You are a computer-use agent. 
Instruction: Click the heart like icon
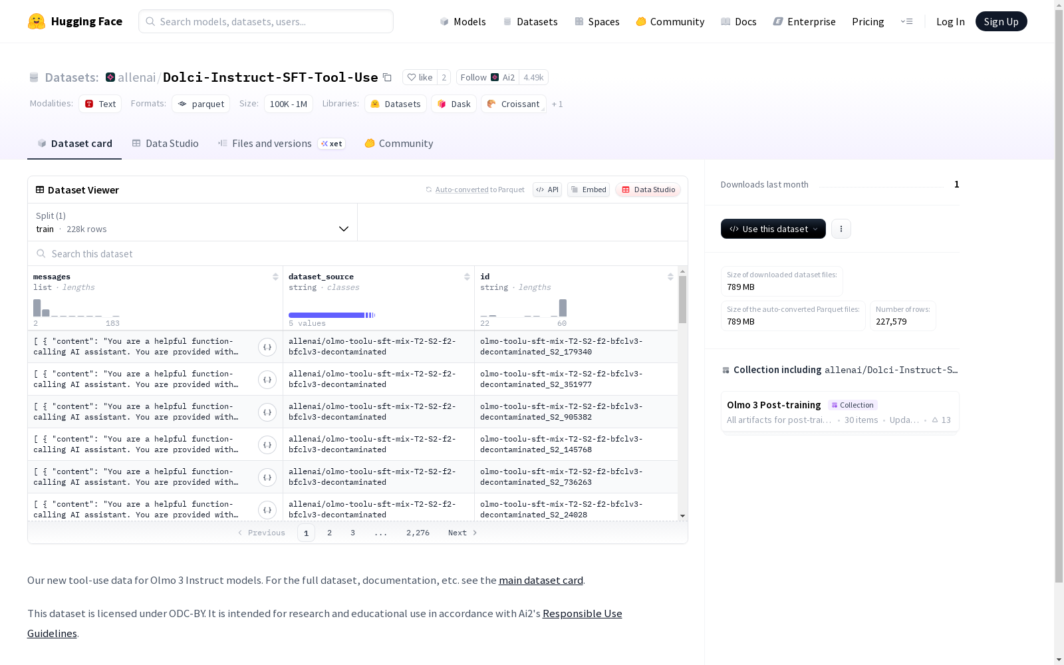coord(411,77)
